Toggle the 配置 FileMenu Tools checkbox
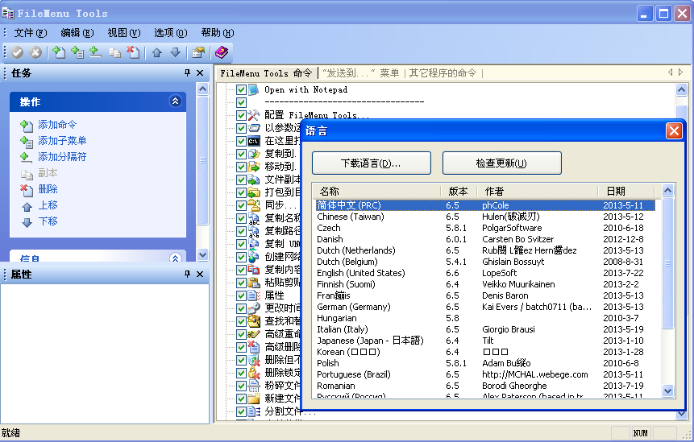This screenshot has height=442, width=694. (x=241, y=115)
